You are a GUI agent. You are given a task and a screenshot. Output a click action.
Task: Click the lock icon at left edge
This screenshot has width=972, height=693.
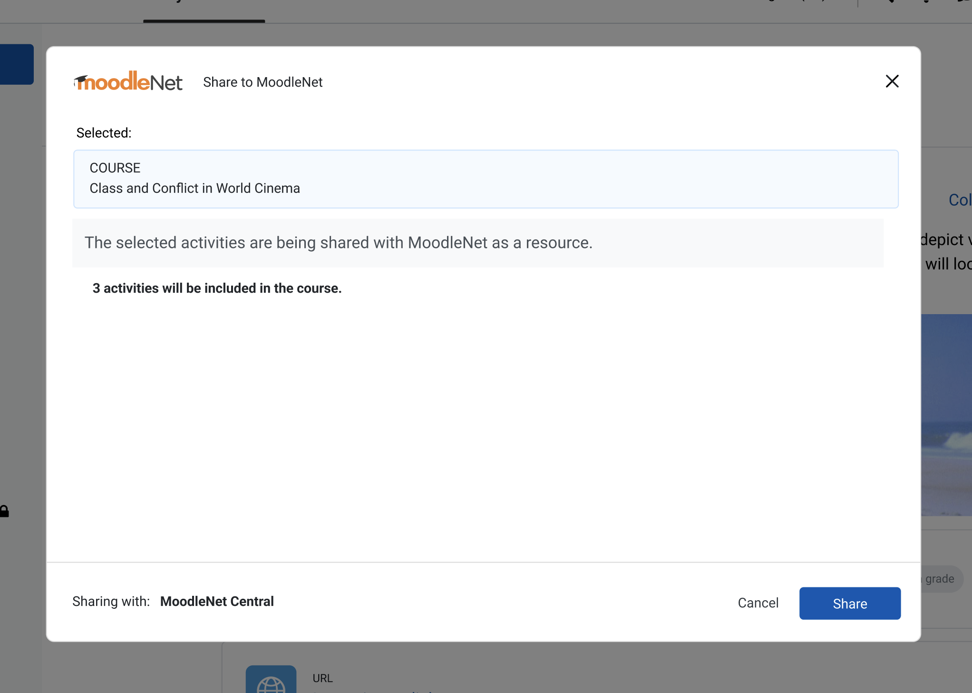pos(4,511)
